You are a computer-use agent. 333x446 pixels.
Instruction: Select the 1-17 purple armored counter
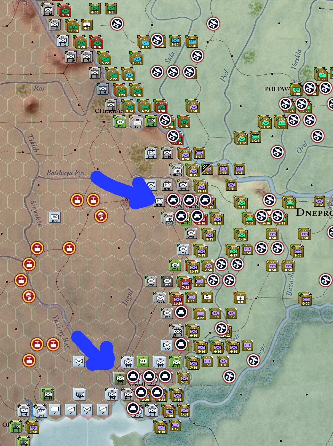coord(199,153)
